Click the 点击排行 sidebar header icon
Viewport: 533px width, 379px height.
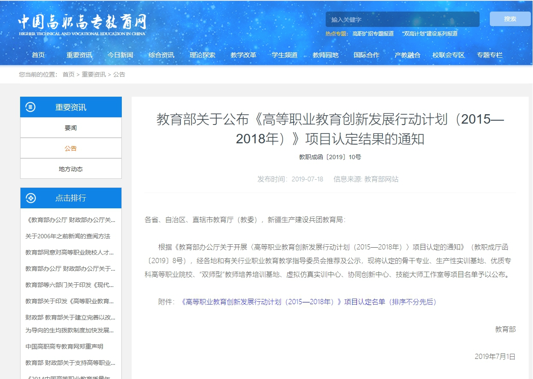point(31,198)
